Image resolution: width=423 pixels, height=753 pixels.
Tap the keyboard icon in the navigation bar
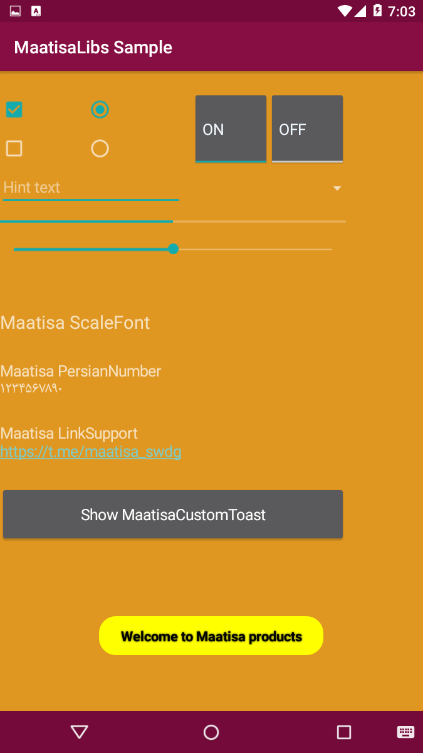[x=406, y=732]
